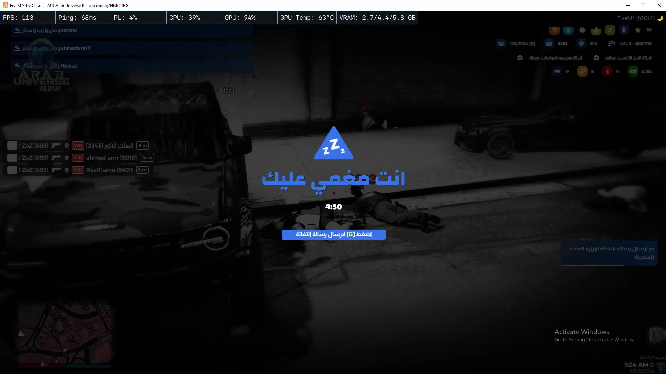Viewport: 666px width, 374px height.
Task: Click the red dollar dirty money icon
Action: tap(607, 71)
